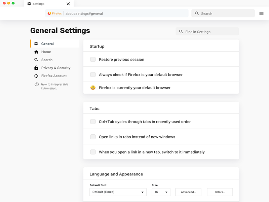This screenshot has height=202, width=269.
Task: Focus the browser Search field
Action: [x=223, y=13]
